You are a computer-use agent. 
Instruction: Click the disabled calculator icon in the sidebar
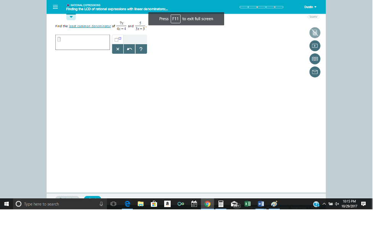315,33
